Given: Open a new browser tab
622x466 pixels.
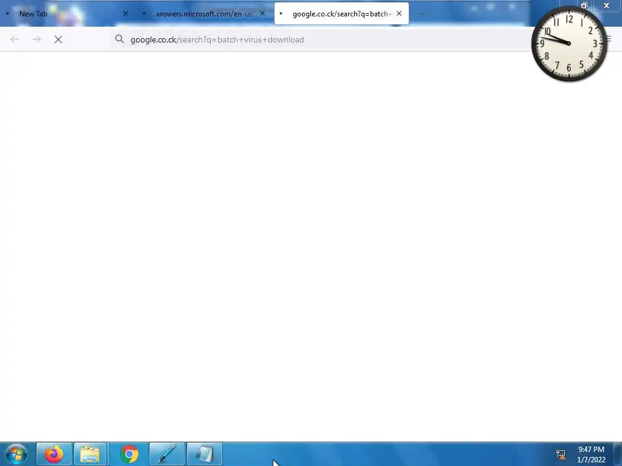Looking at the screenshot, I should pos(423,14).
